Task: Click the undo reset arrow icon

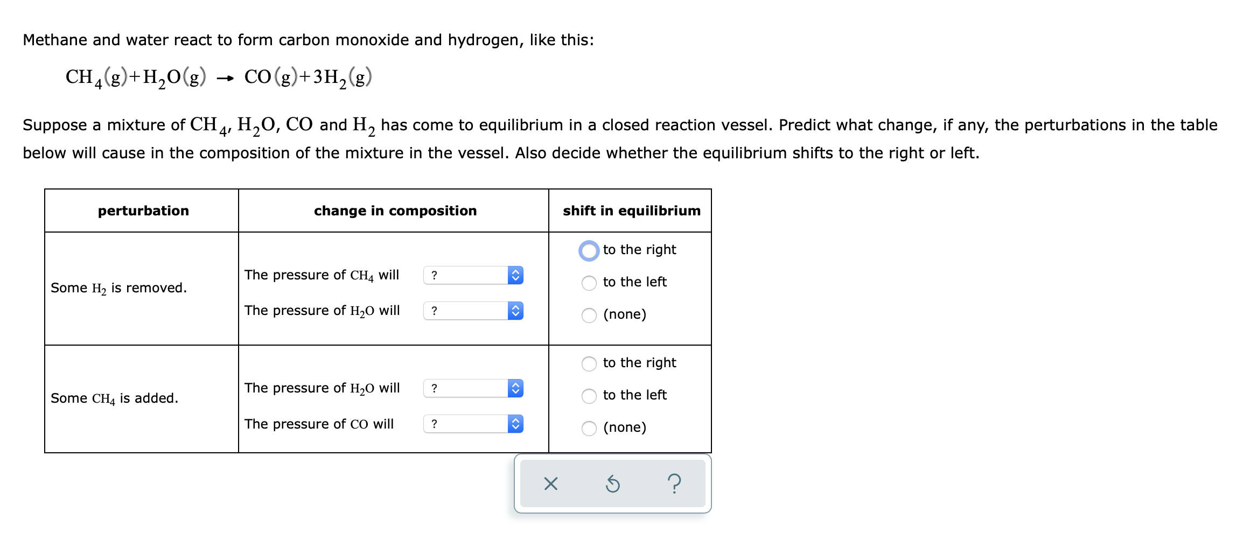Action: coord(612,483)
